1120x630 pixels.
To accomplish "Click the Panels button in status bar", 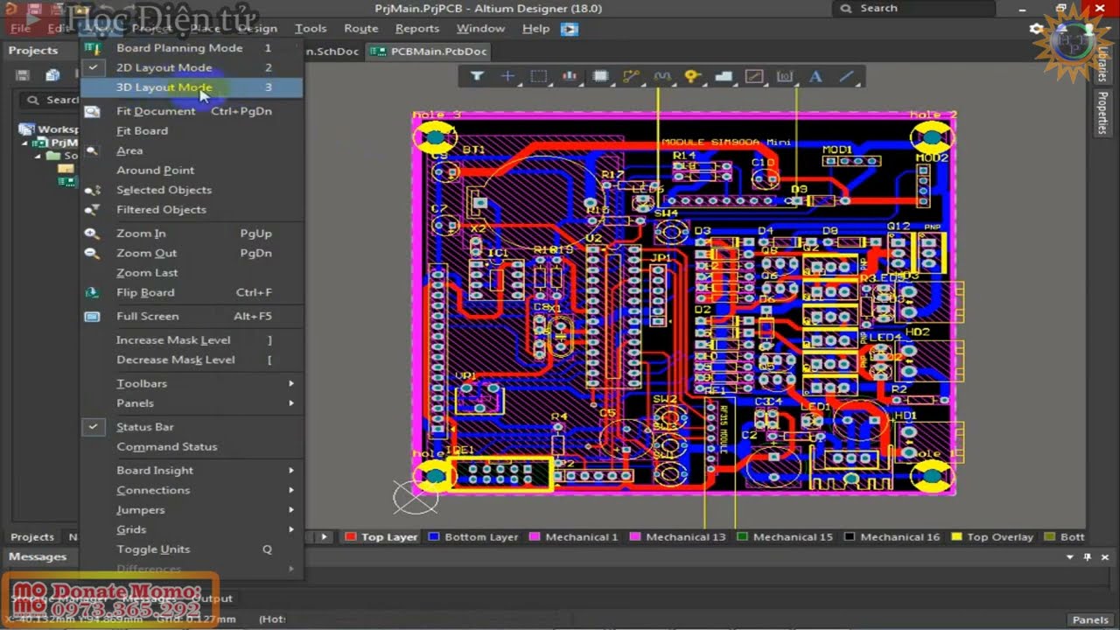I will point(1090,619).
